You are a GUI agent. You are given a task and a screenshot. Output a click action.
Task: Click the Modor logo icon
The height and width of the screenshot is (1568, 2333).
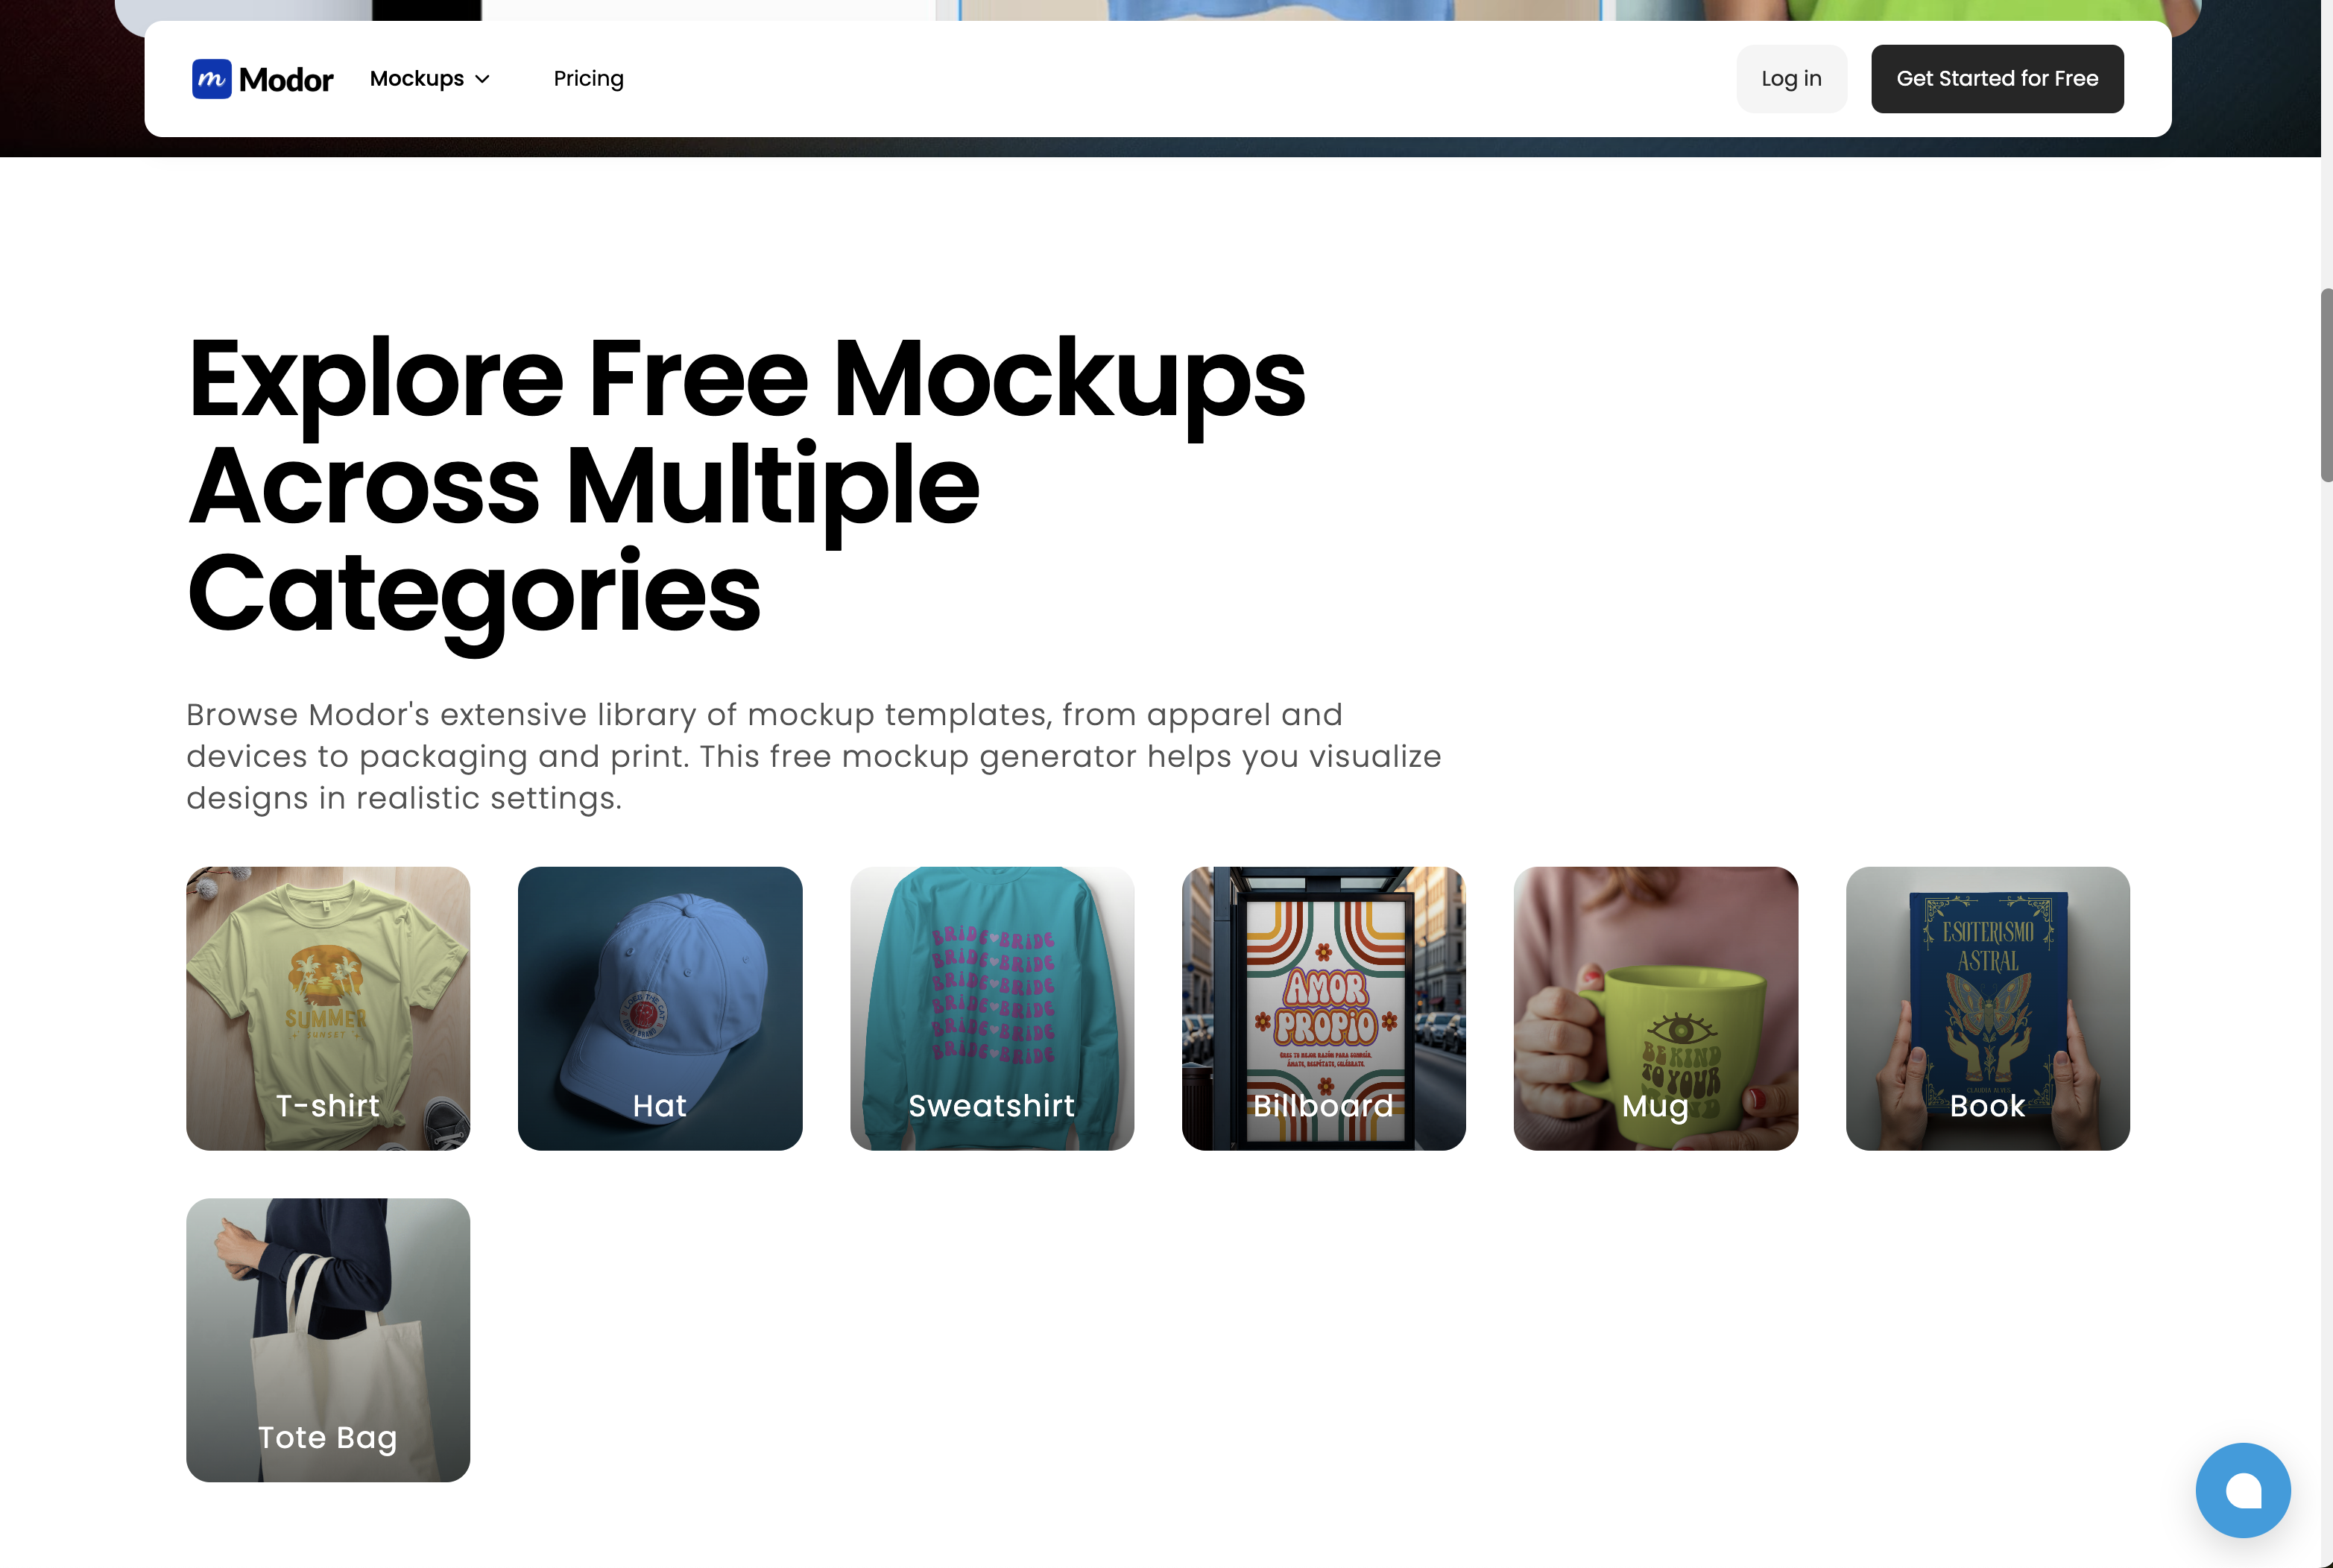point(212,79)
